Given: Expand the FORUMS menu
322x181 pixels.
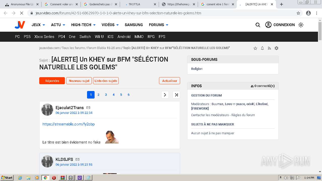Looking at the screenshot, I should [158, 25].
